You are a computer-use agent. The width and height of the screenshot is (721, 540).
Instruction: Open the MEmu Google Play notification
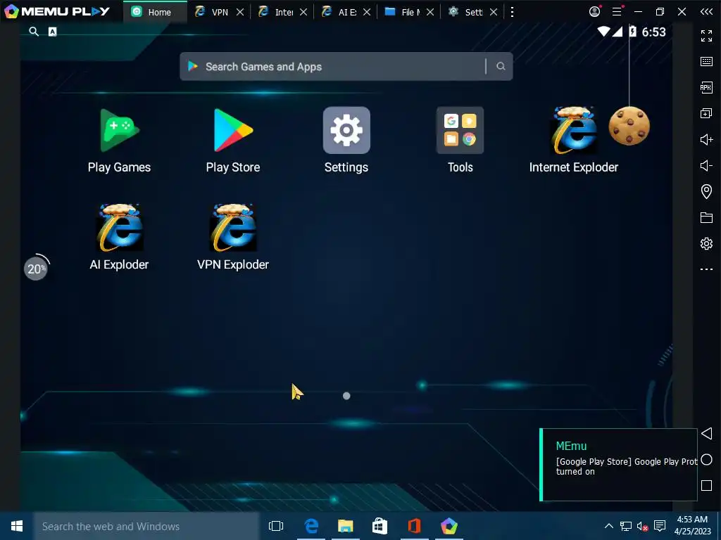pyautogui.click(x=618, y=465)
